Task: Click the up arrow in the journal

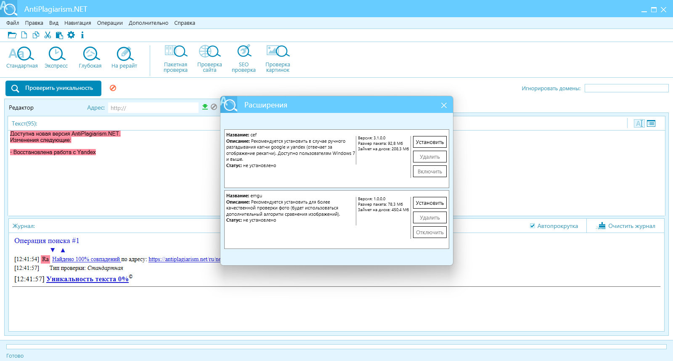Action: [63, 250]
